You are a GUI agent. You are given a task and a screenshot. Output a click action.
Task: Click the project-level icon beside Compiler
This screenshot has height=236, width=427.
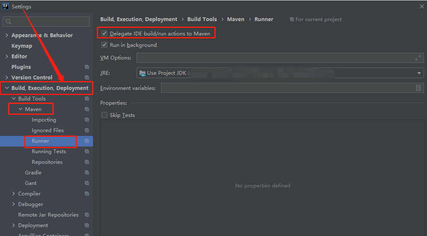(87, 194)
